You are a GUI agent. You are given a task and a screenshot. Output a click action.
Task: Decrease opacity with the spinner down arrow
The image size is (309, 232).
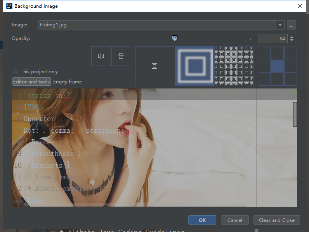click(x=292, y=41)
